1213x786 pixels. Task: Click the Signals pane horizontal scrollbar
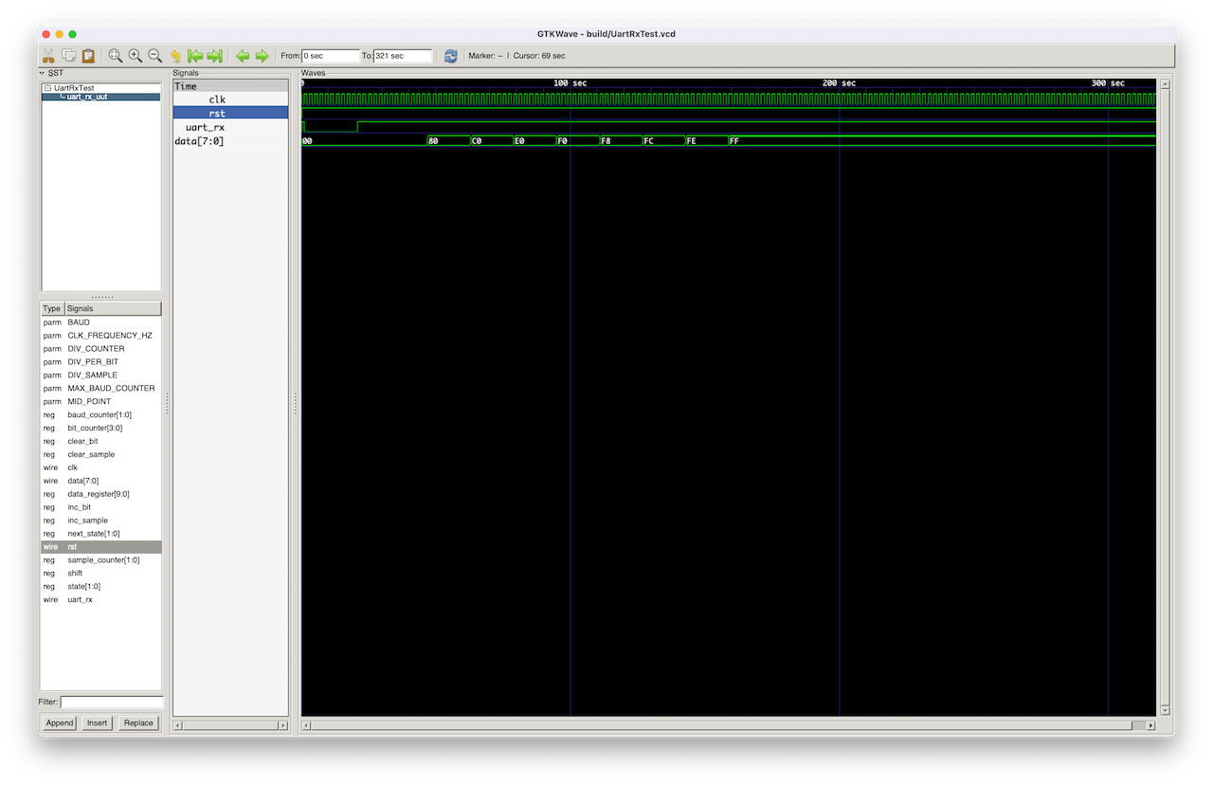(230, 726)
